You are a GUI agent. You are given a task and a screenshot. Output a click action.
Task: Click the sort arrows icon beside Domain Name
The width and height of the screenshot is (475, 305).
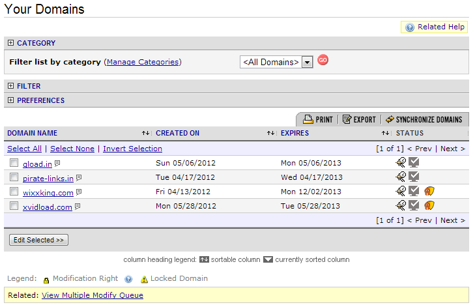click(x=146, y=134)
